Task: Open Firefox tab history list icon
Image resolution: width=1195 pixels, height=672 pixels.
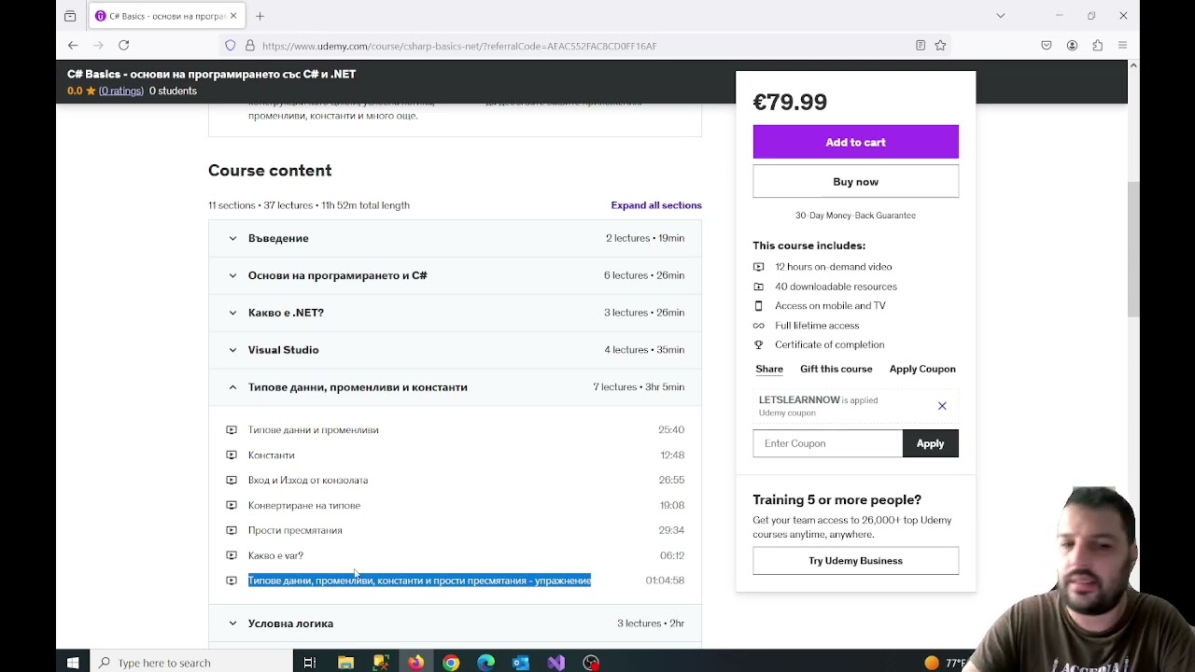Action: pos(70,16)
